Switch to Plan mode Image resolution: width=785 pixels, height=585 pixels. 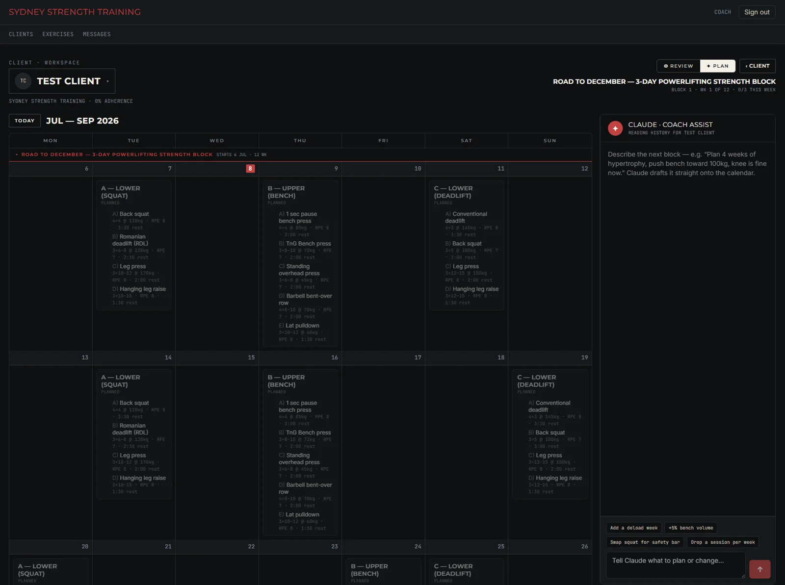(x=717, y=66)
